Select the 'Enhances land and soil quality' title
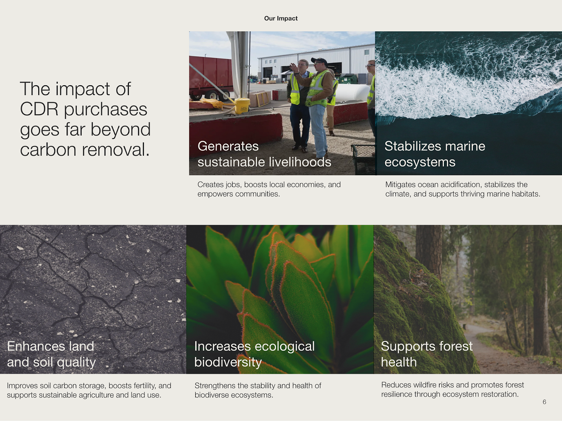 (x=51, y=354)
